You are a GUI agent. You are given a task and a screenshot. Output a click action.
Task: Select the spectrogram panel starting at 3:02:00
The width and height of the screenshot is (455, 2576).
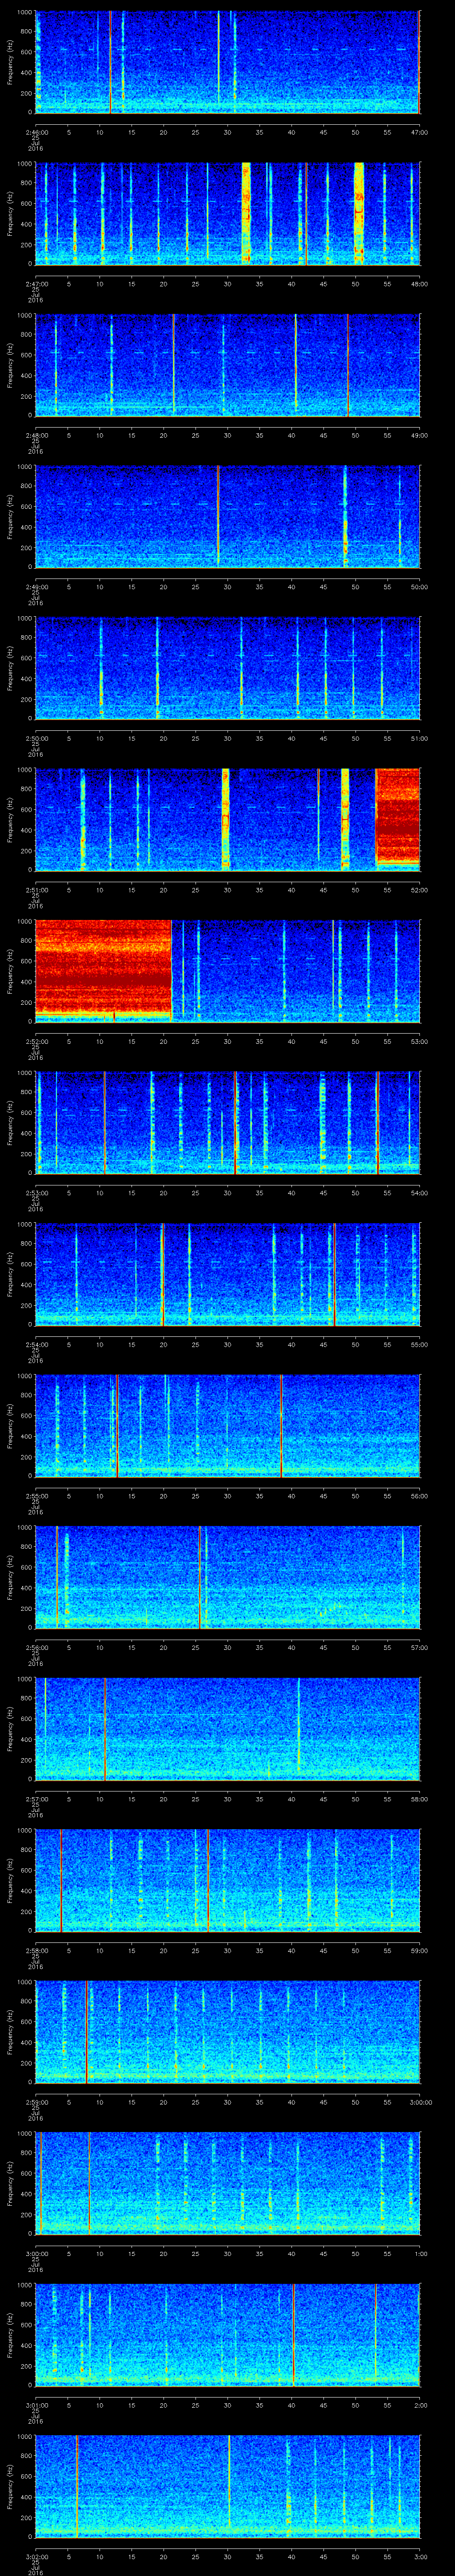(x=227, y=2486)
